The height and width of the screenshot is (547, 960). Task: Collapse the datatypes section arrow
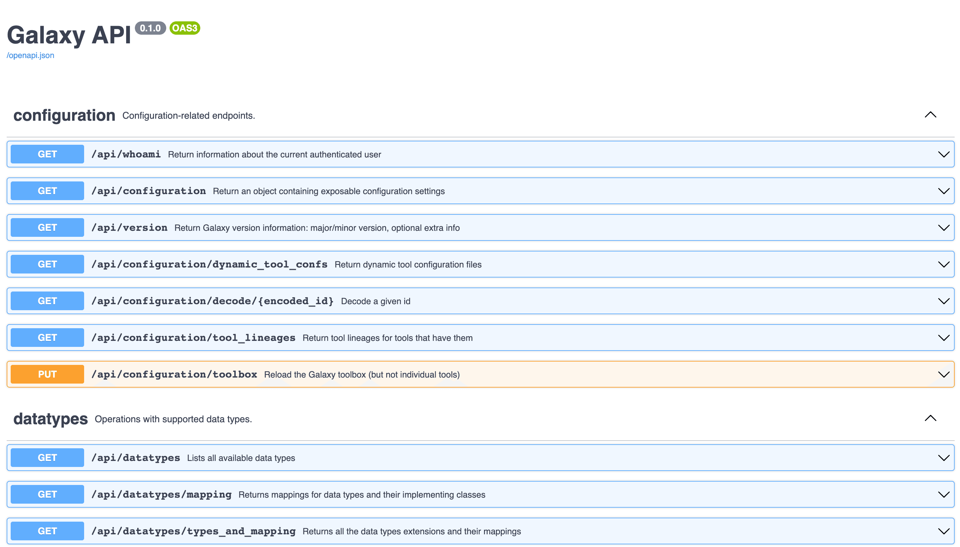pos(931,418)
